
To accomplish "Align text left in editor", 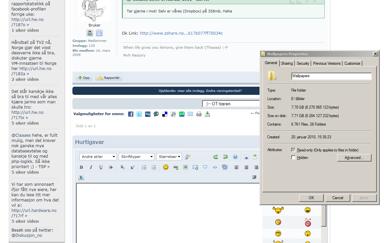I will [236, 167].
